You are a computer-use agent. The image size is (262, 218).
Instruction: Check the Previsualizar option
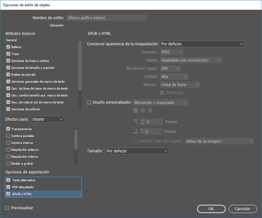(x=7, y=208)
